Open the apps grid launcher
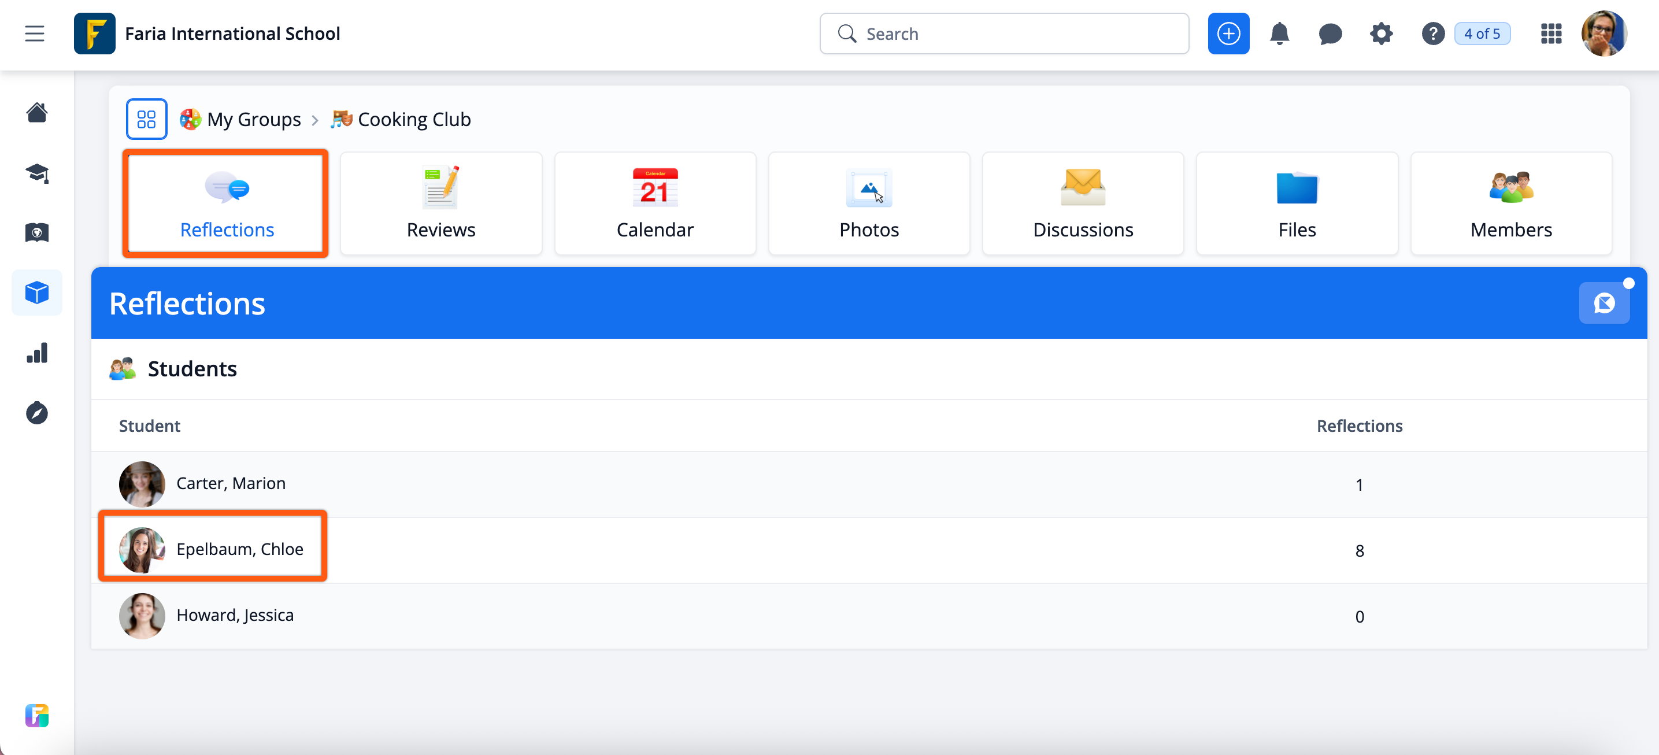Screen dimensions: 1659x755 (1551, 34)
